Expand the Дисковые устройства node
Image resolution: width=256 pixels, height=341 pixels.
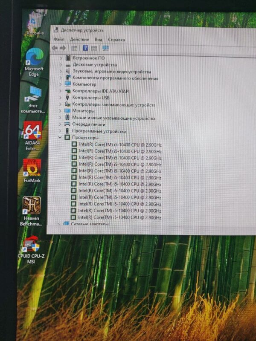(x=60, y=65)
